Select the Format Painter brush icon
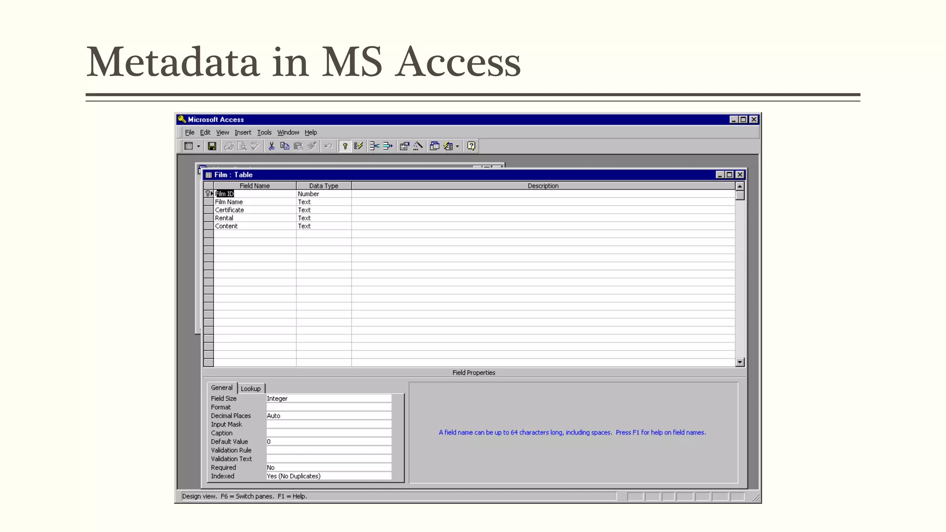 312,146
